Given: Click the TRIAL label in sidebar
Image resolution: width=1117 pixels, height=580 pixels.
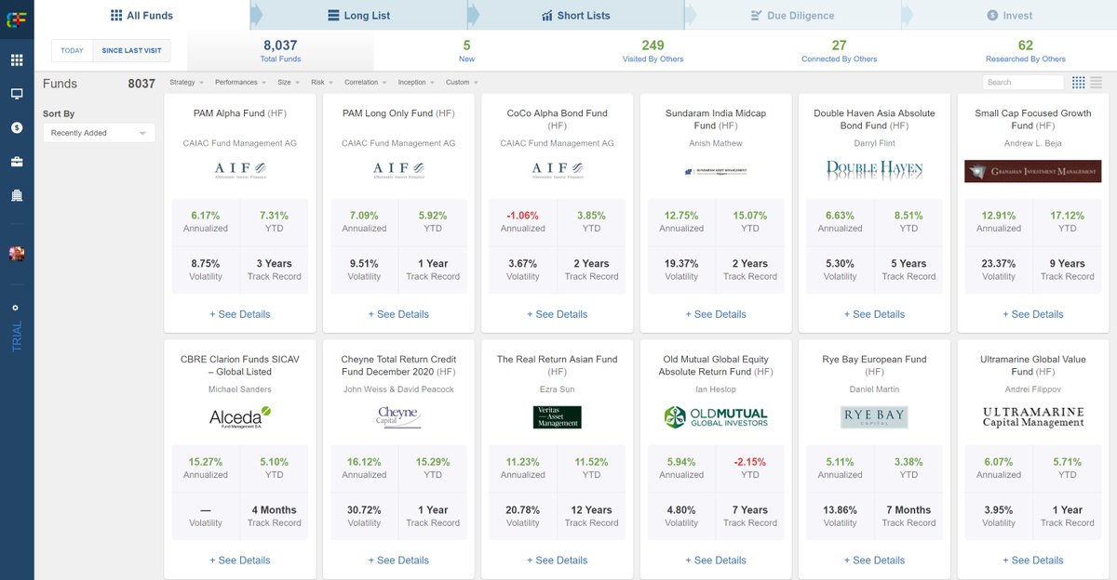Looking at the screenshot, I should (17, 336).
